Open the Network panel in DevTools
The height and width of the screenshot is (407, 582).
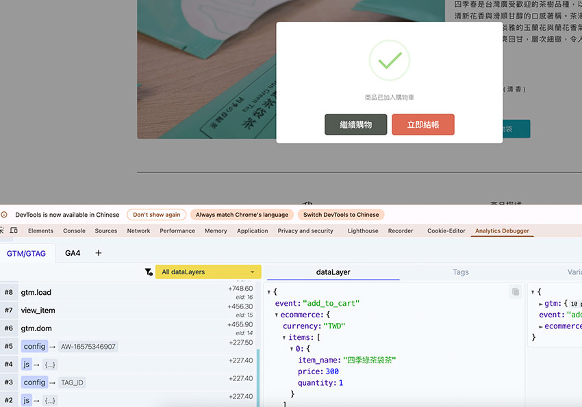tap(138, 231)
